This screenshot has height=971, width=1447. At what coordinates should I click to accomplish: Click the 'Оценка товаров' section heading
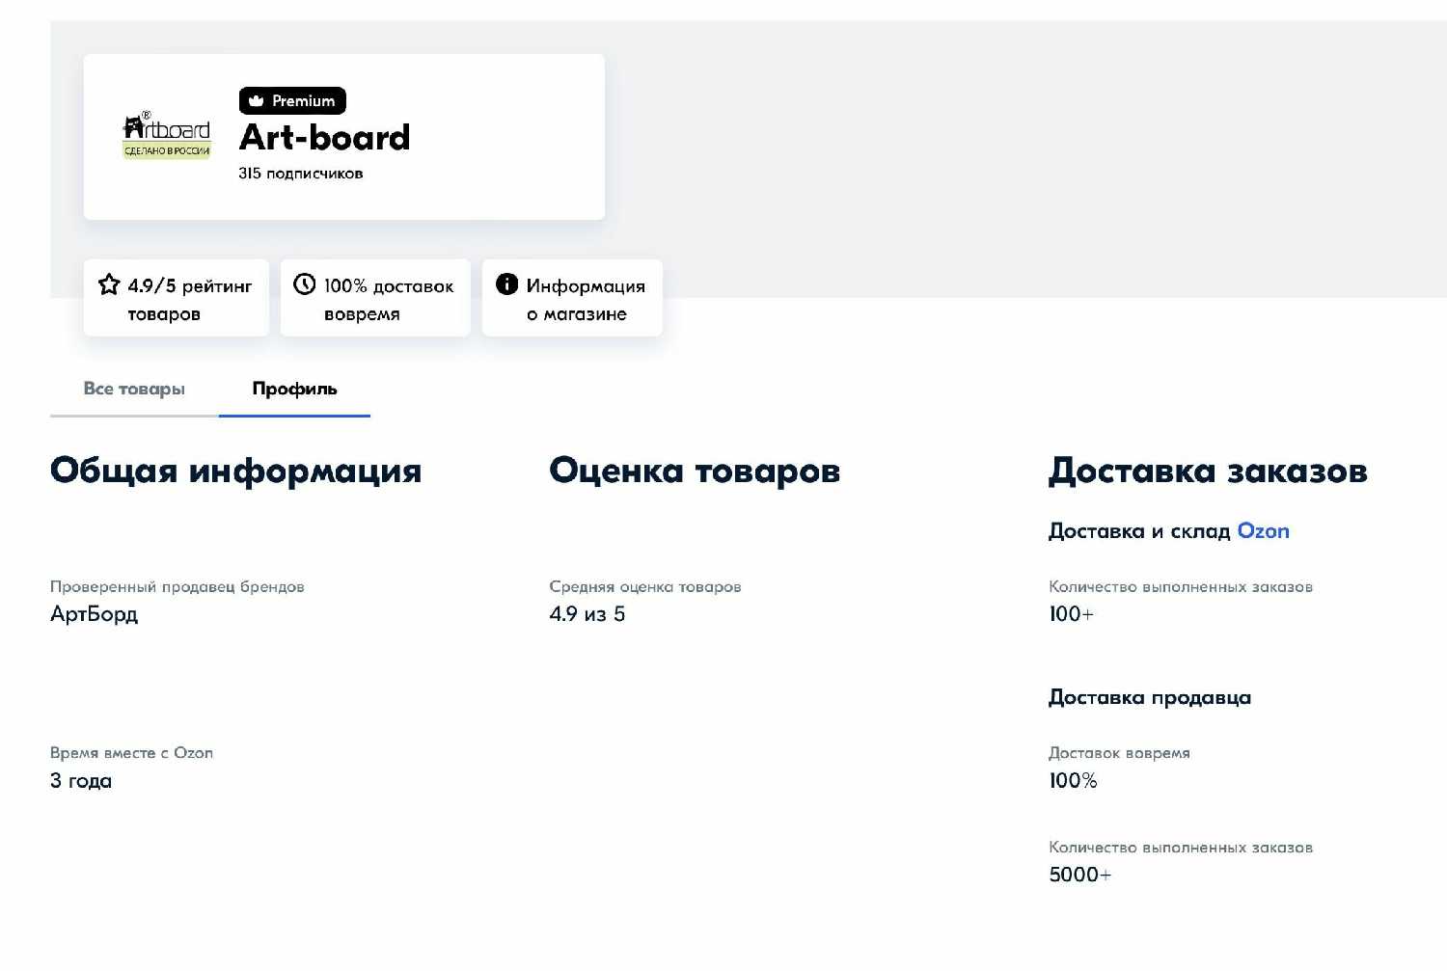pyautogui.click(x=696, y=472)
